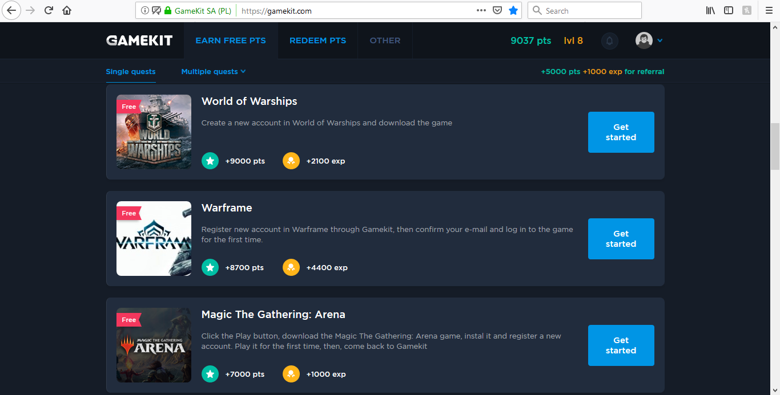This screenshot has height=395, width=780.
Task: Click the orange exp icon beside +4400 exp
Action: tap(291, 267)
